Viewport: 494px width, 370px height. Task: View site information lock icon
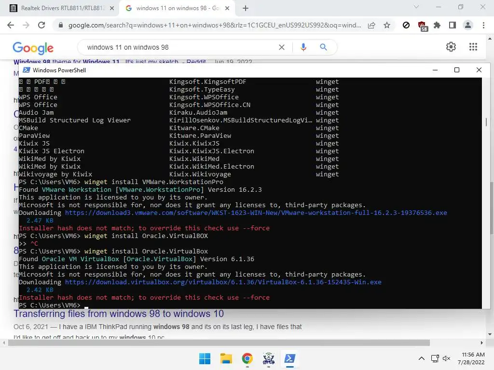pos(61,25)
